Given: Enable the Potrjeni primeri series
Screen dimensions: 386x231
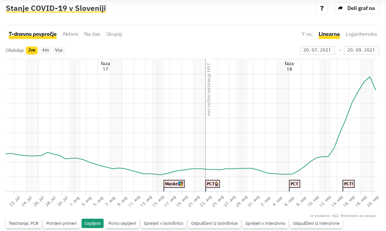Looking at the screenshot, I should click(62, 223).
